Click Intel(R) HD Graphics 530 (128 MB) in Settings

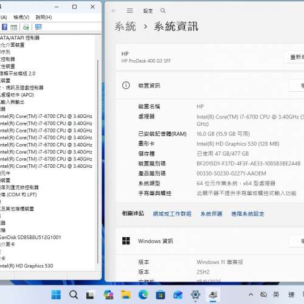(x=238, y=144)
